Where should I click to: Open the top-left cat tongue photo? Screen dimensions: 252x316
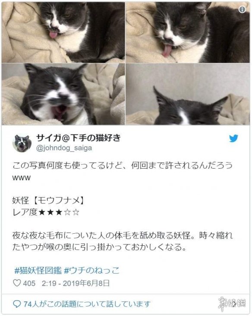click(x=63, y=32)
